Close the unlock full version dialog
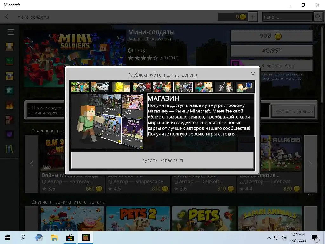This screenshot has width=325, height=244. click(253, 74)
